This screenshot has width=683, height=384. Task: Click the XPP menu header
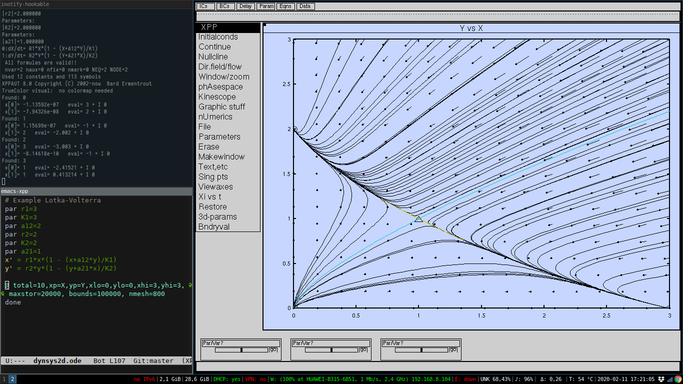click(228, 27)
